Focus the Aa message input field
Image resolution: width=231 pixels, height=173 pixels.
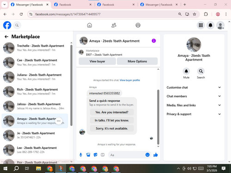click(x=127, y=155)
